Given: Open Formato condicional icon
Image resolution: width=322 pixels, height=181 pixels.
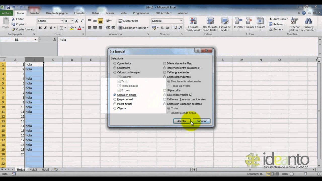Looking at the screenshot, I should 193,21.
